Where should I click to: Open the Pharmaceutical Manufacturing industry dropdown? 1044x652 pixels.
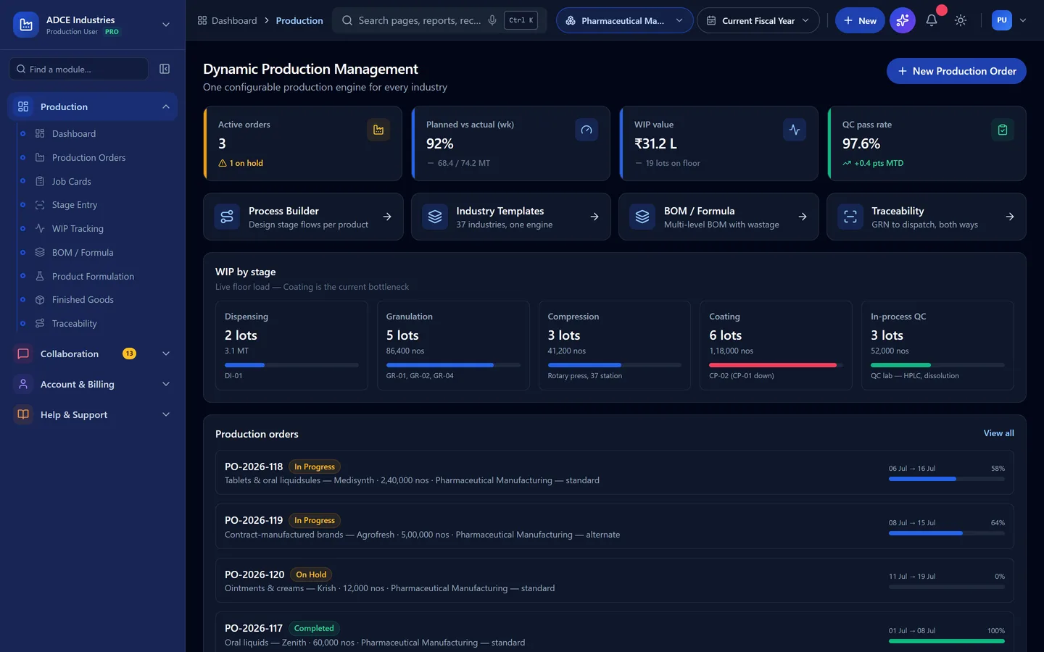pos(624,20)
